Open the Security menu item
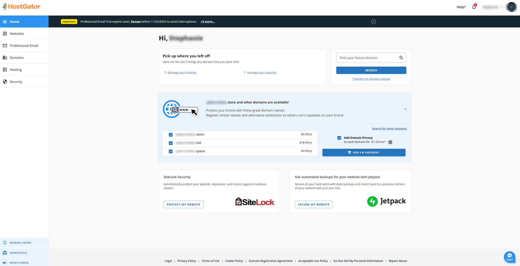This screenshot has width=520, height=266. 16,82
